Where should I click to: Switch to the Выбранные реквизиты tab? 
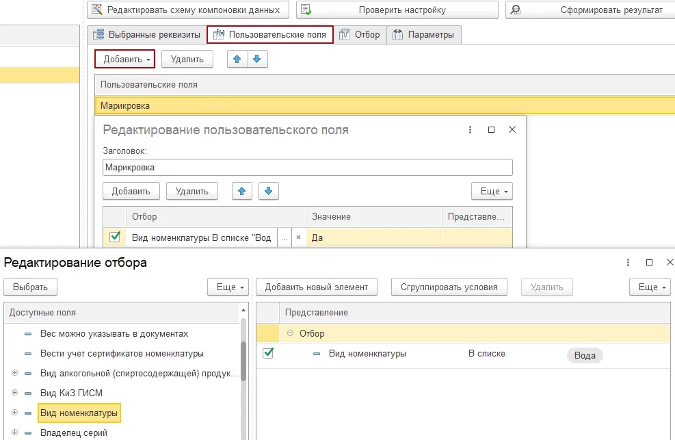tap(147, 34)
